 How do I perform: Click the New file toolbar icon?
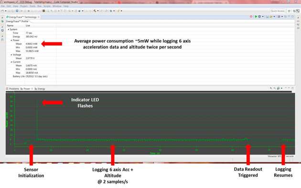[x=3, y=11]
